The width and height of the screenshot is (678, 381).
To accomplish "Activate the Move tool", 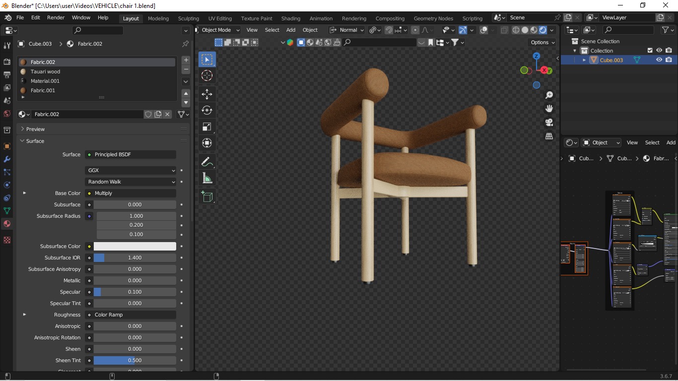I will (x=207, y=94).
